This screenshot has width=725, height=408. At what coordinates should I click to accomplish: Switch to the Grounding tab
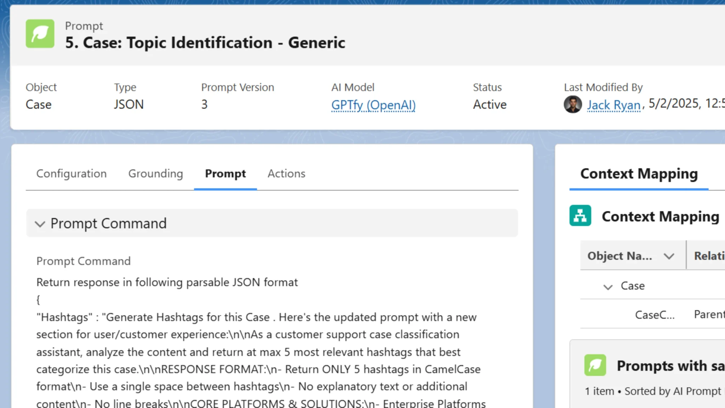(156, 174)
